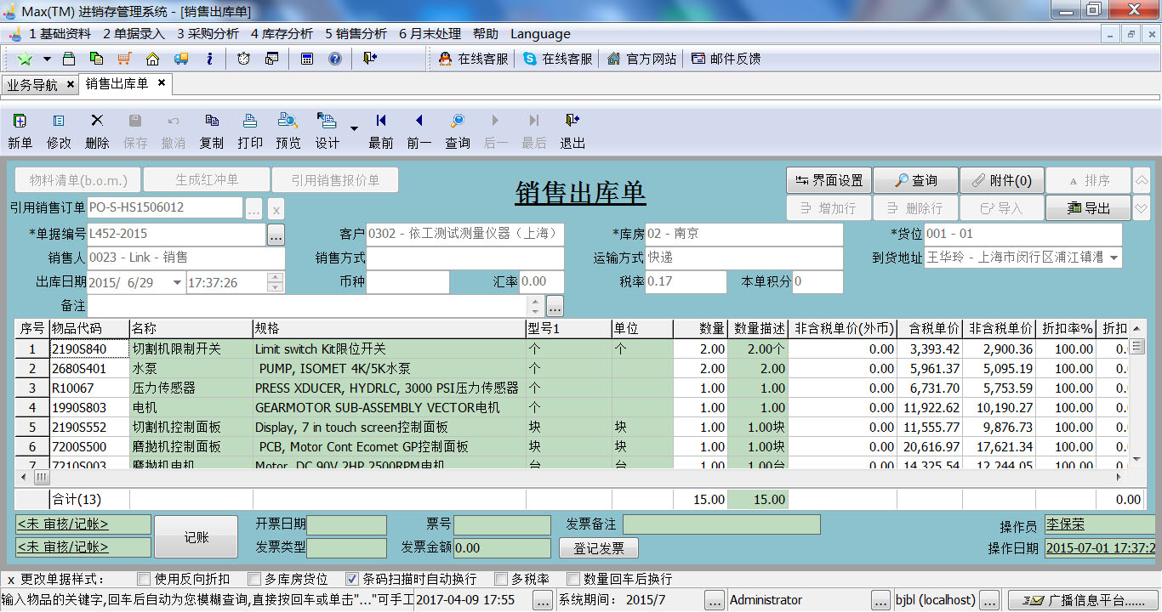Open 预览 (Print Preview) icon
The width and height of the screenshot is (1162, 612).
pyautogui.click(x=288, y=130)
